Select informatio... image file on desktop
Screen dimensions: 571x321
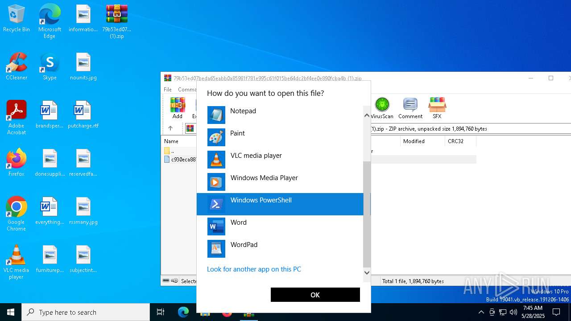[83, 19]
